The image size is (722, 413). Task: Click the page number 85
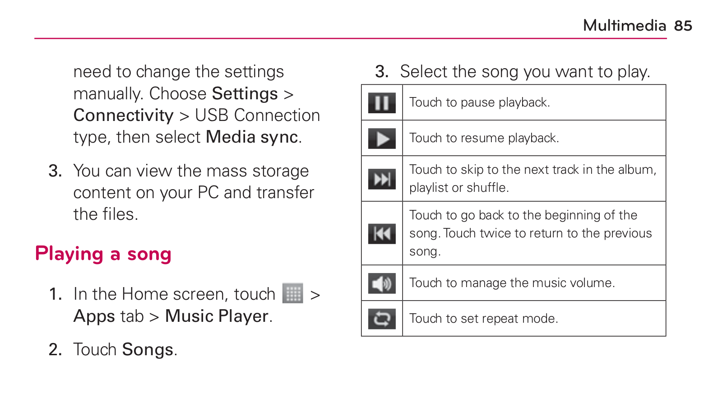[683, 26]
